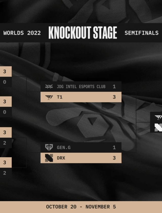Select the GEN.G shield logo
Image resolution: width=162 pixels, height=213 pixels.
(49, 147)
